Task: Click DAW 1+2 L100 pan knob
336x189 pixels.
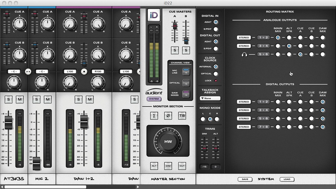Action: pos(70,82)
